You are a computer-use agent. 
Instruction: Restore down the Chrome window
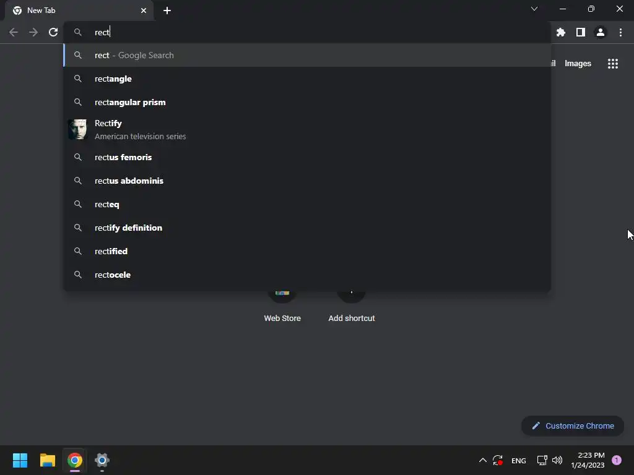591,9
